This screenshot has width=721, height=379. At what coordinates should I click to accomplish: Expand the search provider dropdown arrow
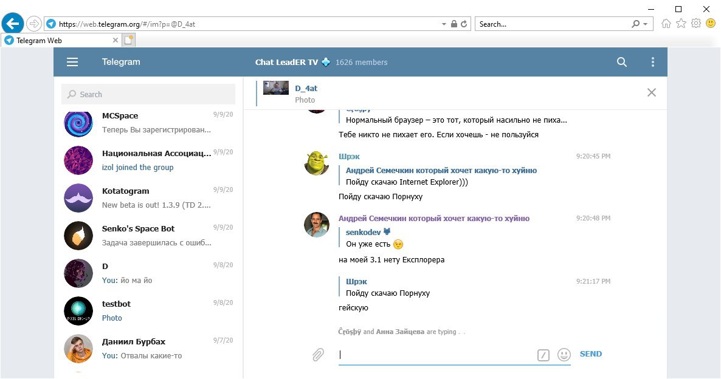click(x=646, y=24)
